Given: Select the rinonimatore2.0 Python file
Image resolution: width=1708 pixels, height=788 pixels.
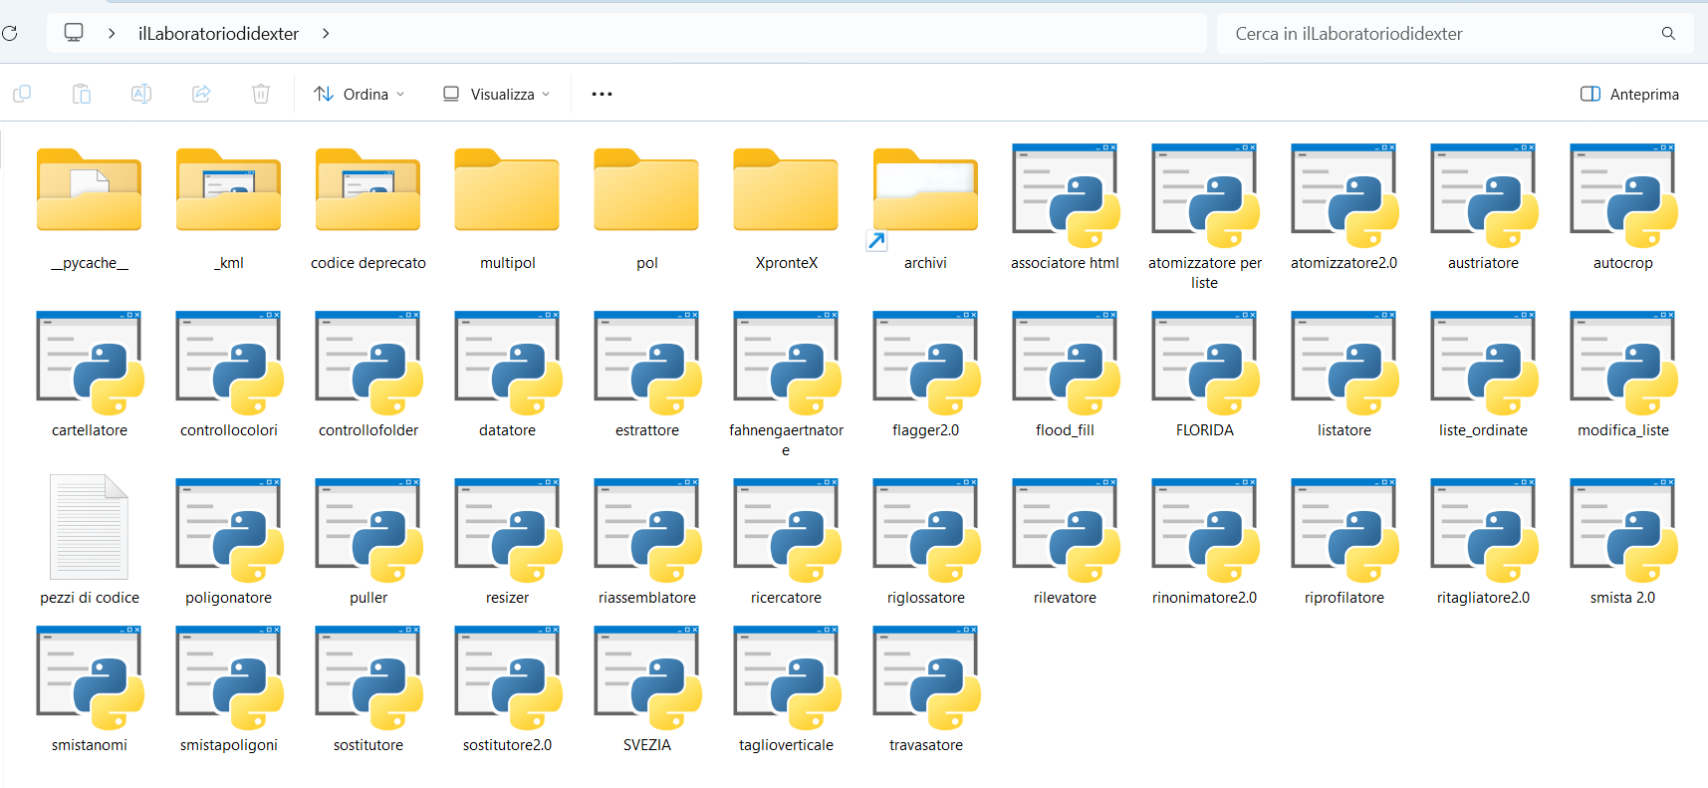Looking at the screenshot, I should [x=1205, y=544].
